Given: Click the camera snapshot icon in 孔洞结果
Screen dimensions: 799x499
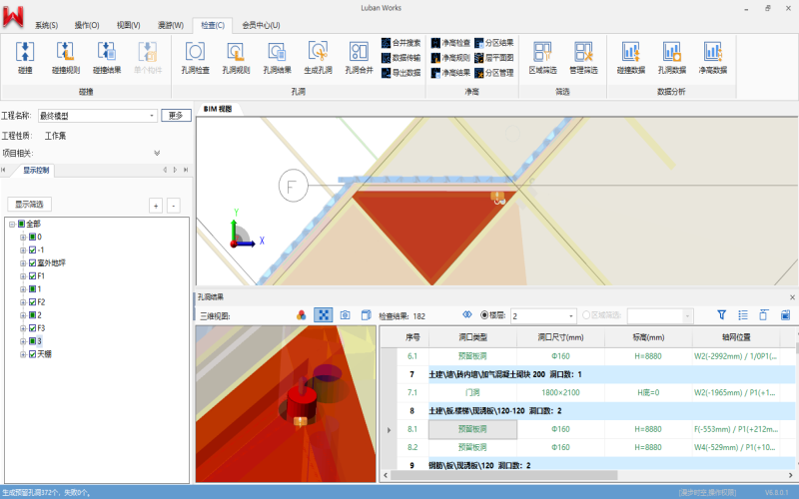Looking at the screenshot, I should (x=345, y=315).
